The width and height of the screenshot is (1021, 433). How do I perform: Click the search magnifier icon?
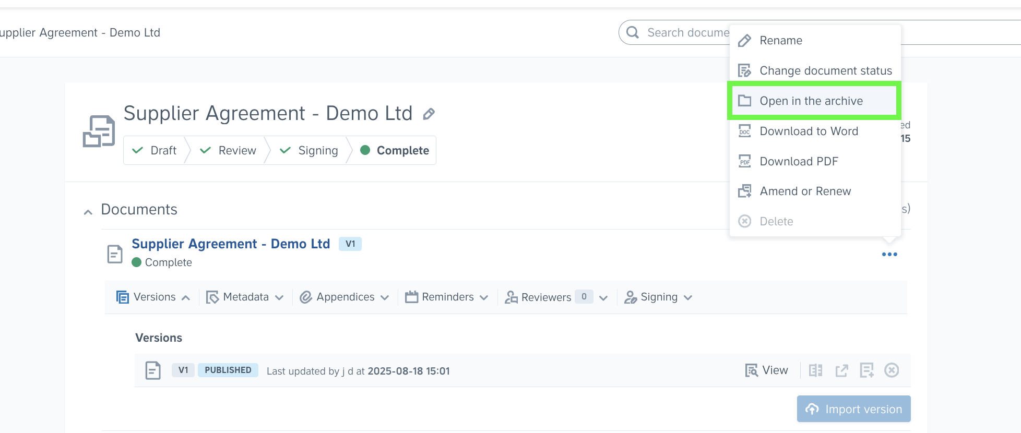point(633,32)
